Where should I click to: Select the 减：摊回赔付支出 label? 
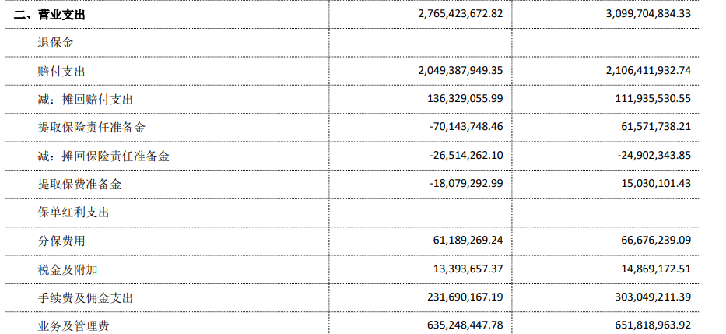click(x=85, y=100)
